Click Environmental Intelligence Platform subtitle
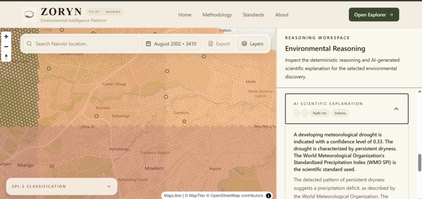 click(x=73, y=20)
